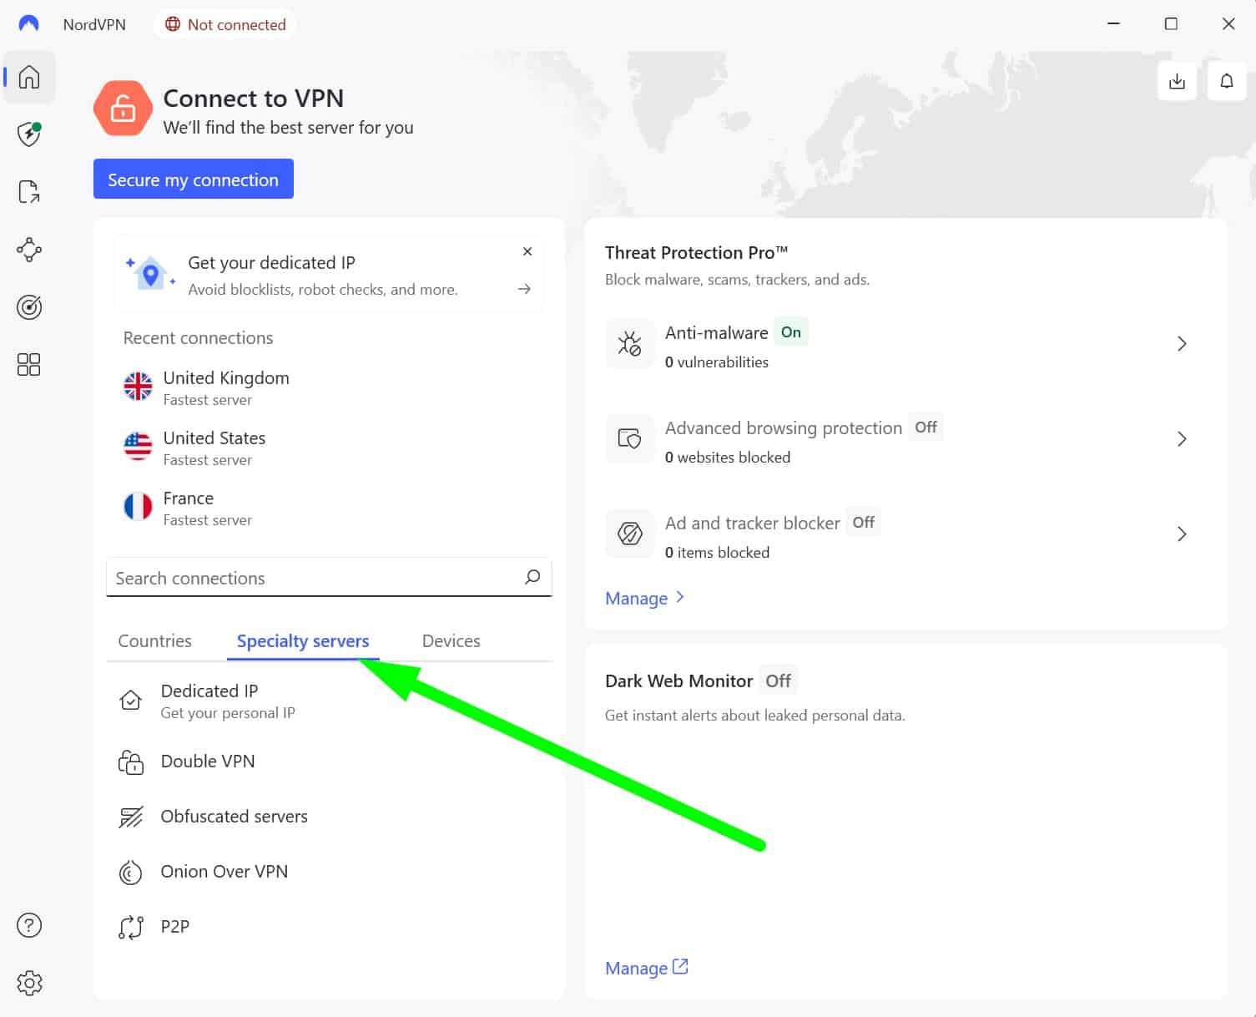Viewport: 1256px width, 1017px height.
Task: Switch to the Countries tab
Action: (x=155, y=640)
